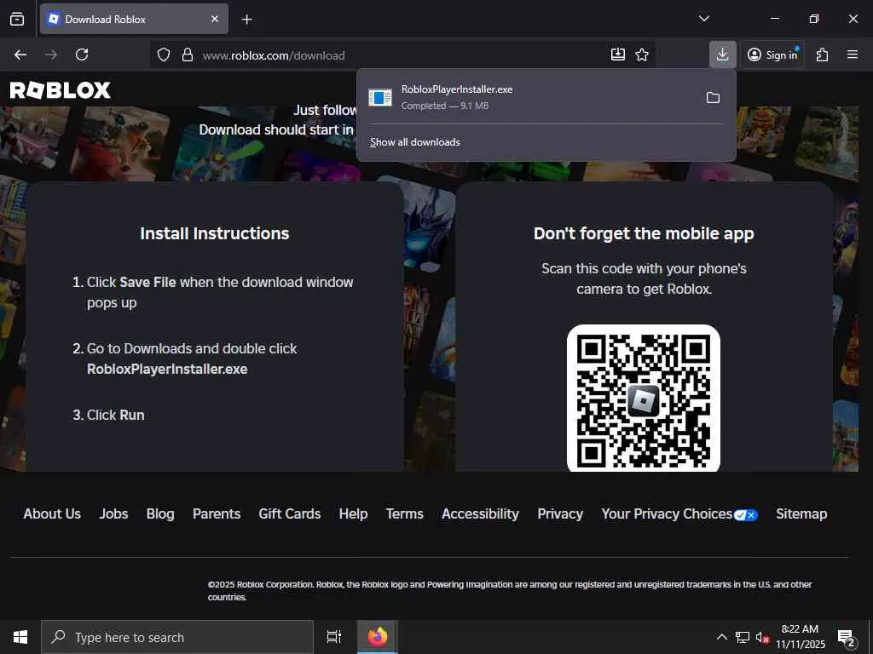Open Task View on taskbar
Image resolution: width=873 pixels, height=654 pixels.
coord(334,637)
